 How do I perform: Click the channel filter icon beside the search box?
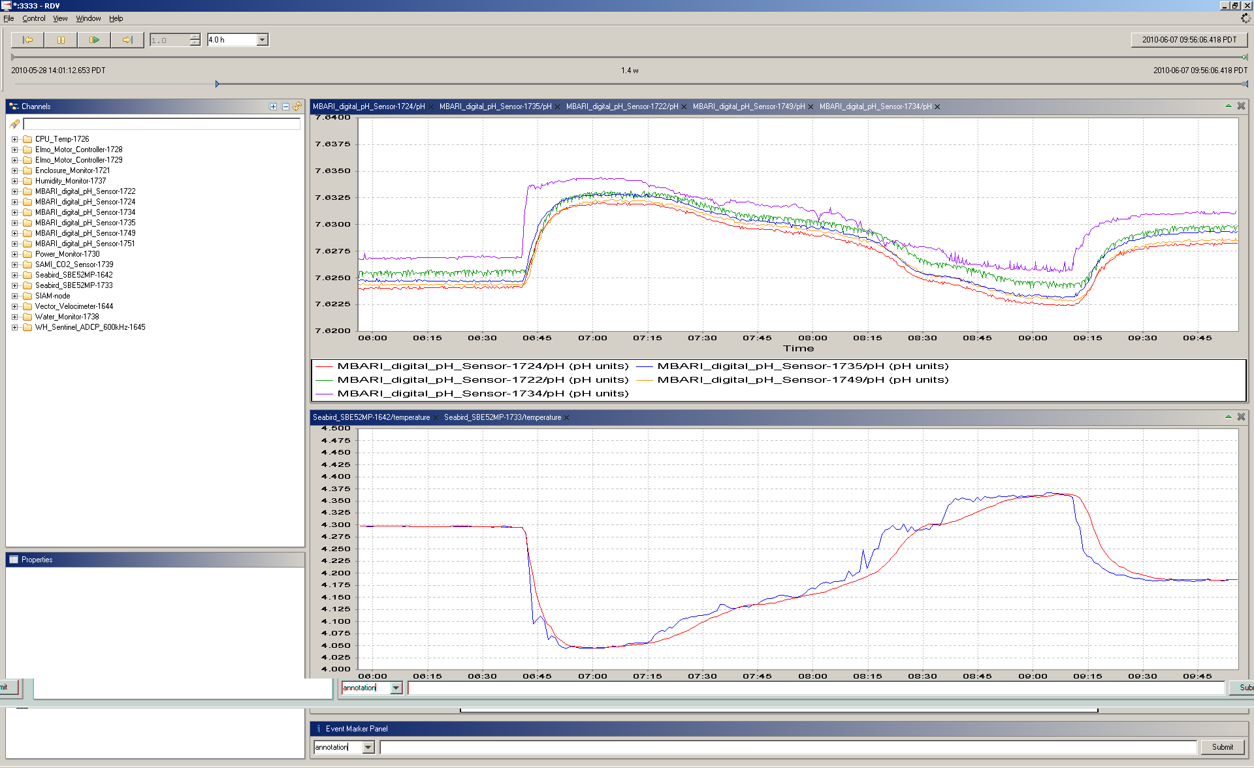click(x=14, y=124)
